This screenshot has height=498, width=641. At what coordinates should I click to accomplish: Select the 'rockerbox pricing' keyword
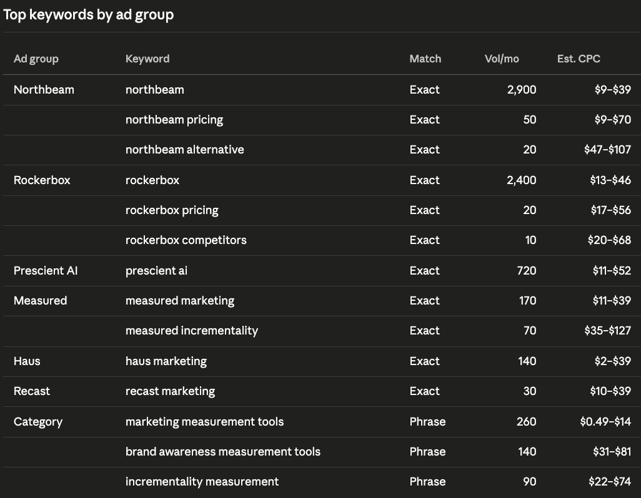pos(172,210)
